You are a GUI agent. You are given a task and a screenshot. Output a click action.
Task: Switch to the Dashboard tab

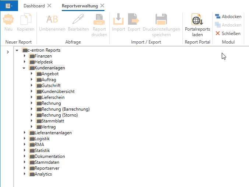tap(34, 6)
